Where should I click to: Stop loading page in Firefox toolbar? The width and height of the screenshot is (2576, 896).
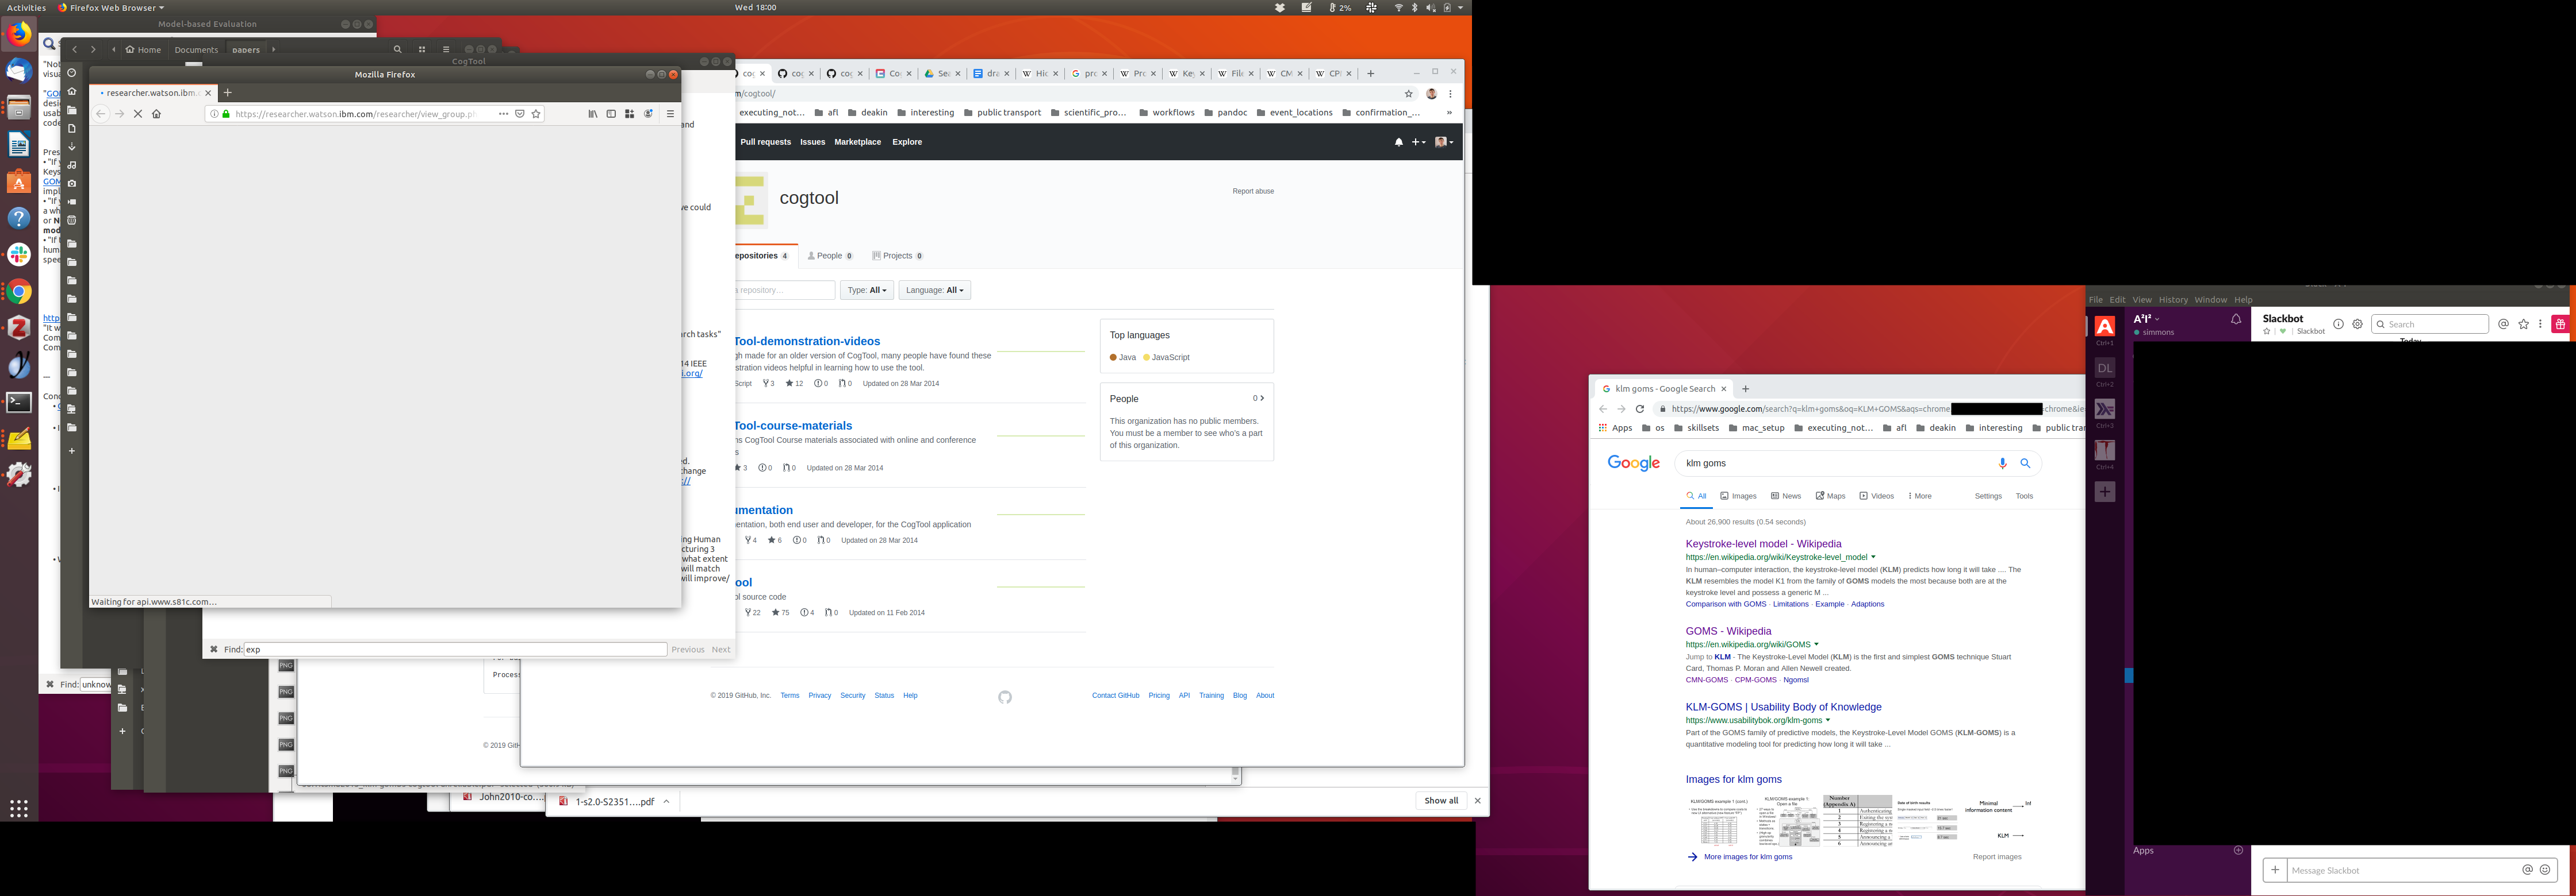point(138,114)
